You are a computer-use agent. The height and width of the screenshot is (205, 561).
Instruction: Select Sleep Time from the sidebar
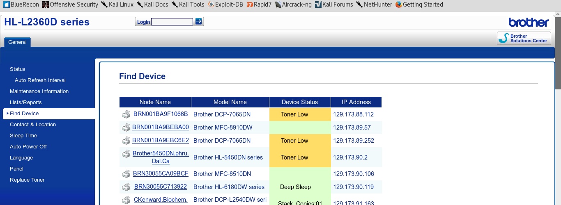(x=23, y=136)
